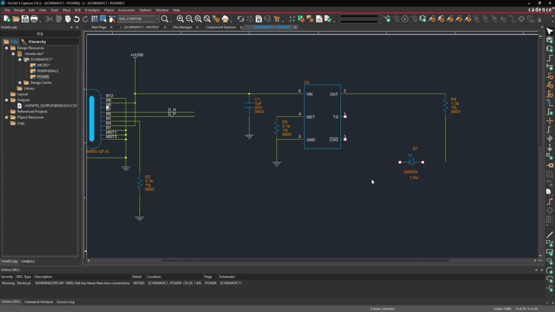Switch to SYMBOLS tab at bottom left

coord(28,262)
